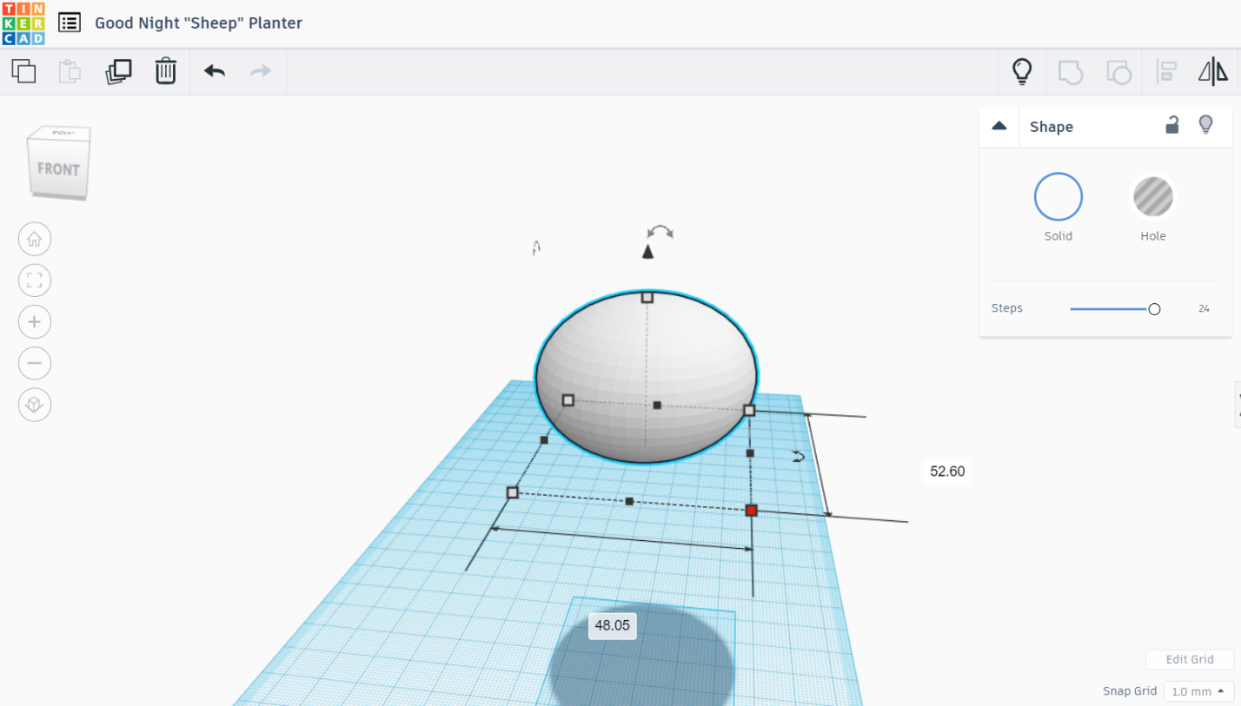Click the red corner resize handle
1241x706 pixels.
point(752,511)
